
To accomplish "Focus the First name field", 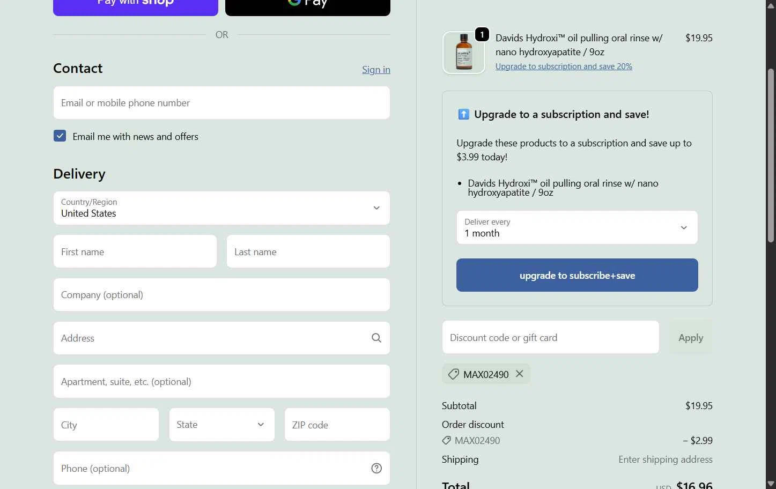I will [x=135, y=251].
